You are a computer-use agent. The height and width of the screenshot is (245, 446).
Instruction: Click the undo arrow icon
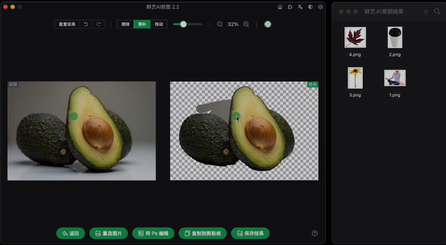(86, 24)
